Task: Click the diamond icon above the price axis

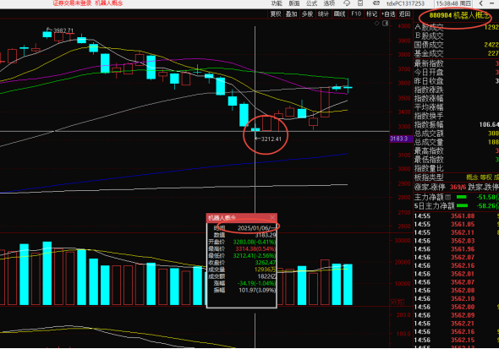Action: click(377, 23)
